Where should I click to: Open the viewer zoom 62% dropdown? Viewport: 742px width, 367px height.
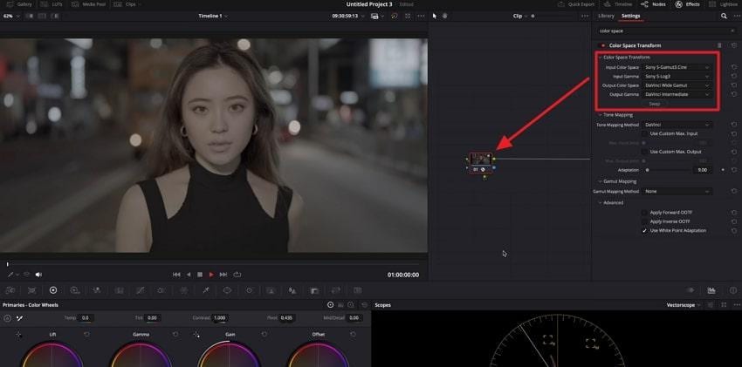point(11,16)
